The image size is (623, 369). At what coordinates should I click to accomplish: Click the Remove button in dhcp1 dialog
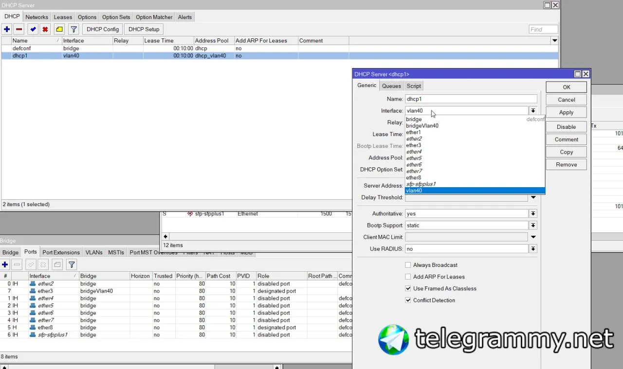[566, 165]
